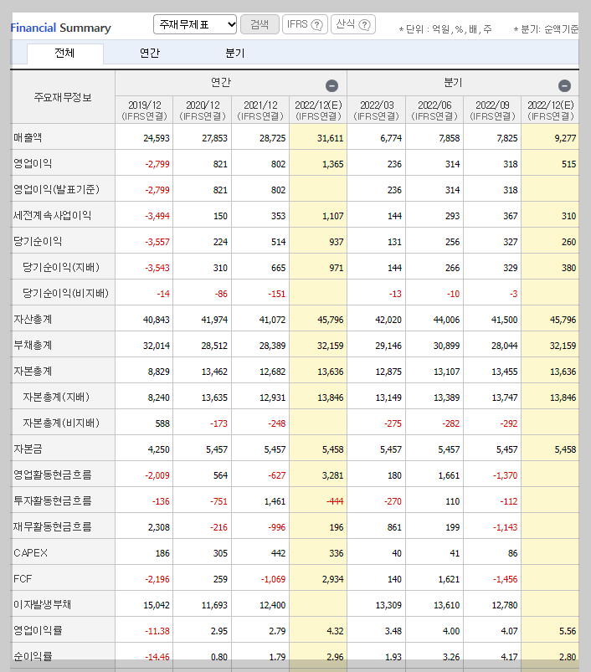
Task: Click the 2022/06 quarterly column header
Action: pyautogui.click(x=434, y=110)
